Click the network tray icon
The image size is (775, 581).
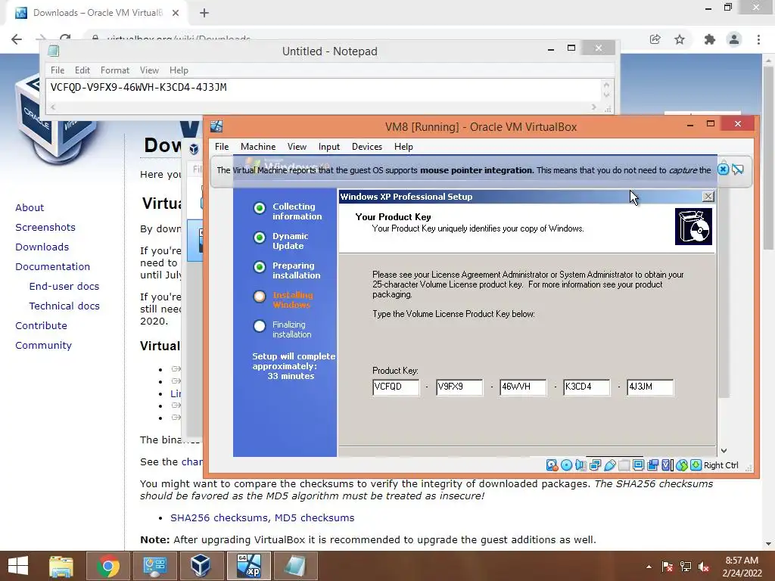coord(686,567)
